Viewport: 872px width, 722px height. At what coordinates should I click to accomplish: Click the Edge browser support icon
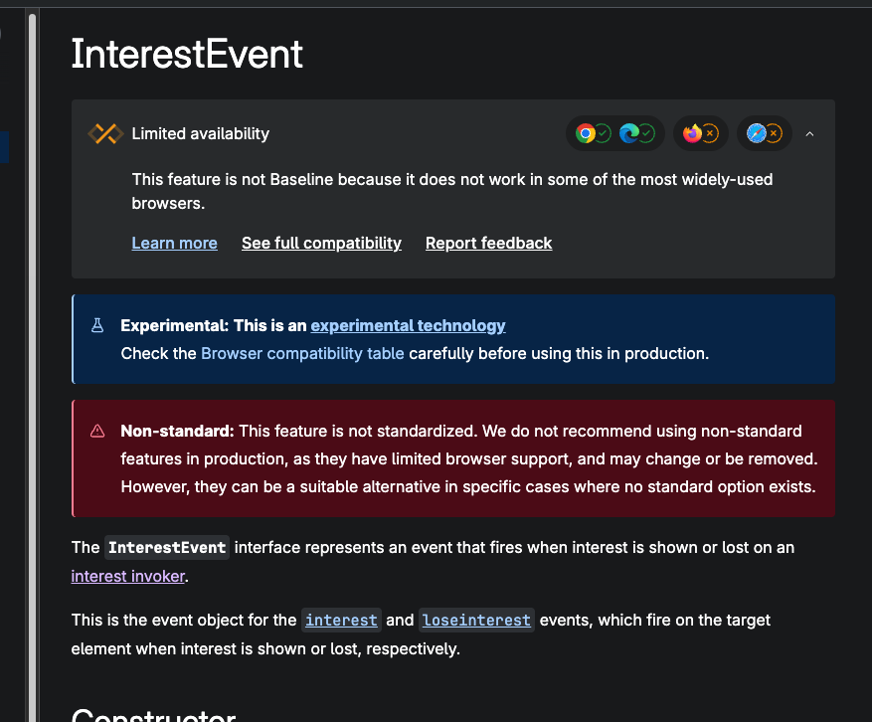[629, 133]
